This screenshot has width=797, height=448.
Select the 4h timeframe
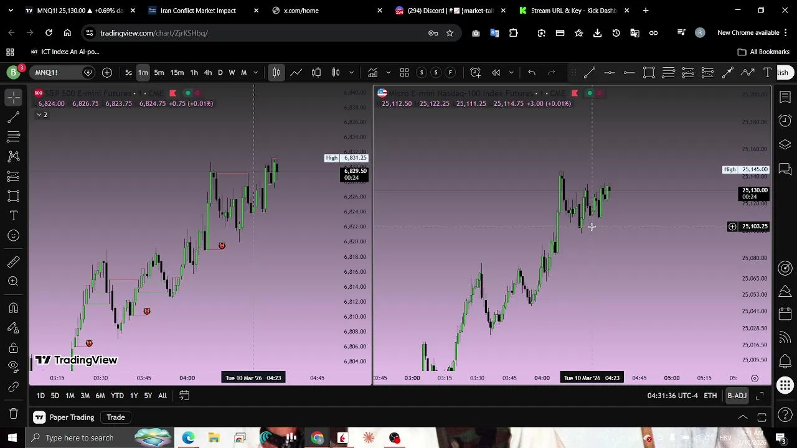[208, 73]
